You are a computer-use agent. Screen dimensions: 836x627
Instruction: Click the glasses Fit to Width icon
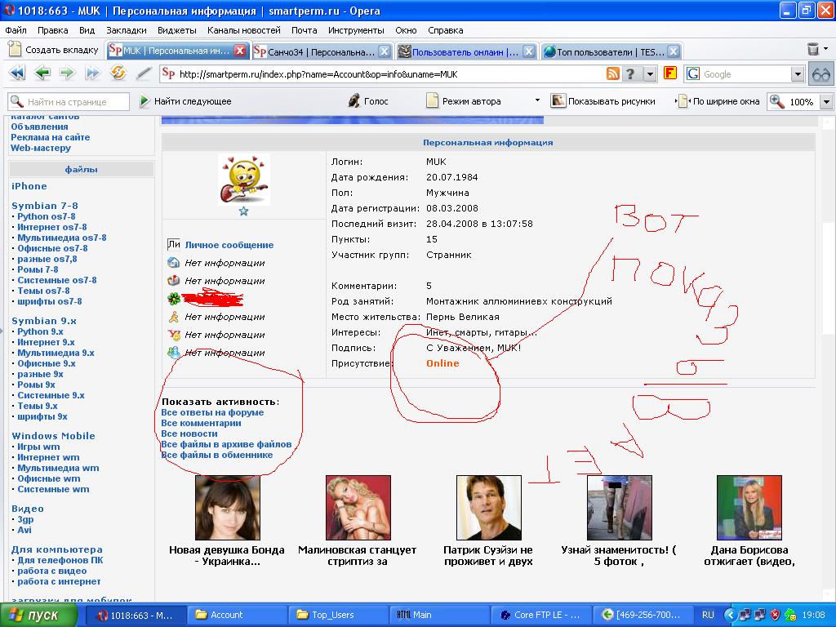pos(820,74)
